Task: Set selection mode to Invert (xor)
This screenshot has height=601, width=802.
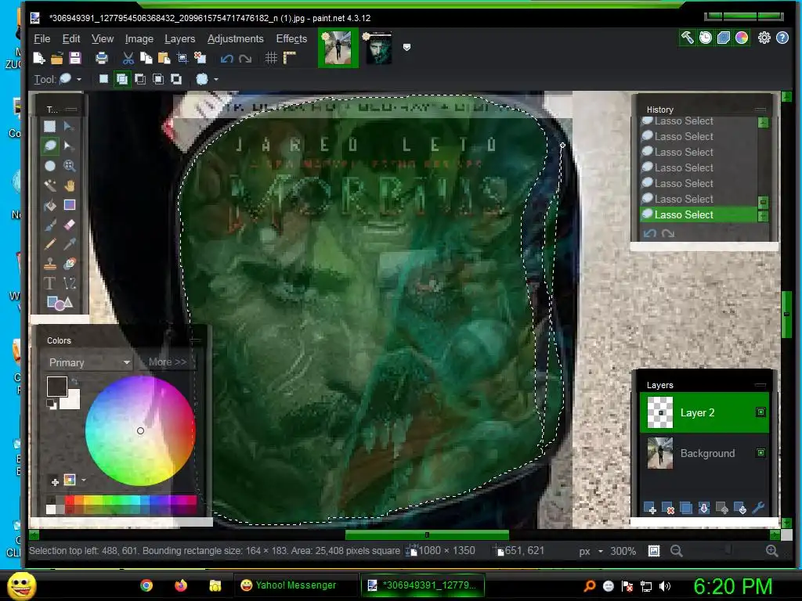Action: (x=176, y=79)
